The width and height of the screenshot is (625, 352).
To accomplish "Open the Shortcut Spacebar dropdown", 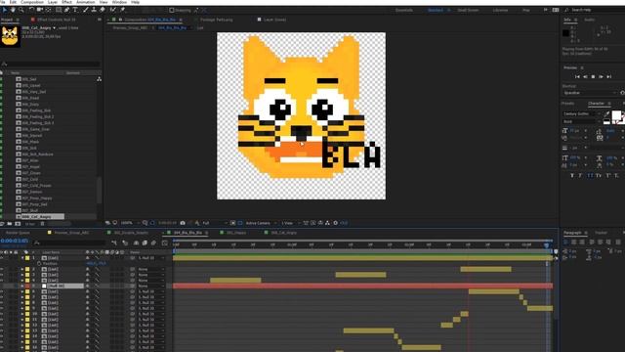I will point(590,93).
